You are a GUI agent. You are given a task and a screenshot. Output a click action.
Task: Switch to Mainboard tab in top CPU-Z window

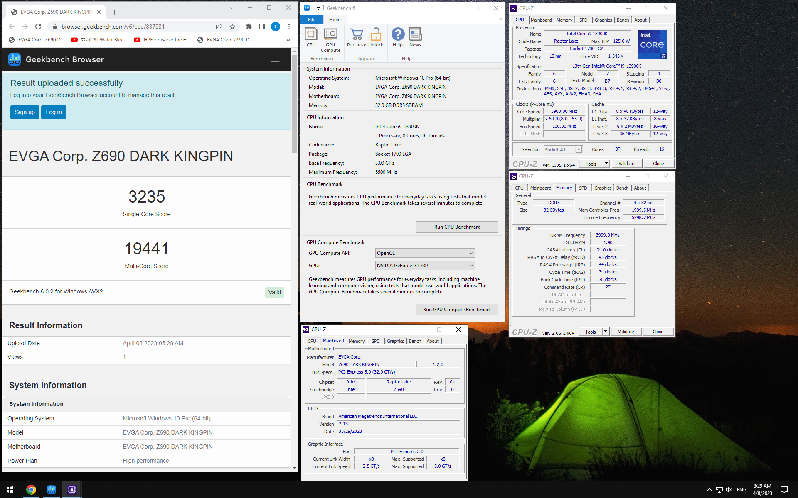[541, 20]
